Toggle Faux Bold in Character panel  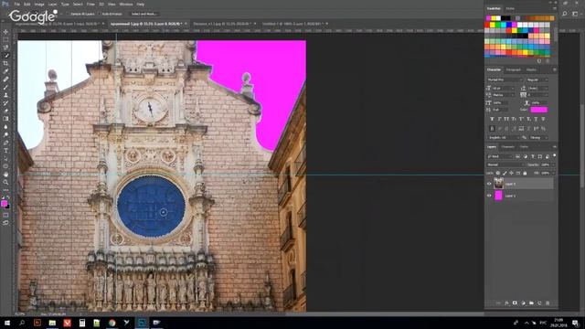click(x=492, y=119)
